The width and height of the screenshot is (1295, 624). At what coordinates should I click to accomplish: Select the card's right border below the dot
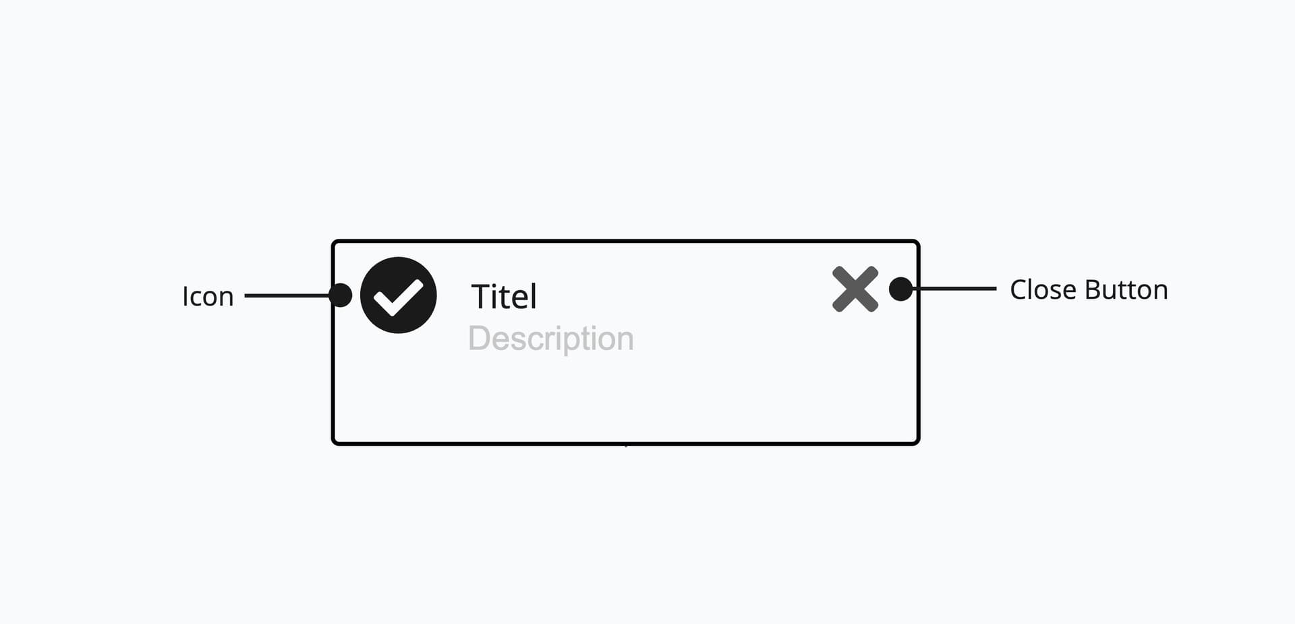click(918, 371)
